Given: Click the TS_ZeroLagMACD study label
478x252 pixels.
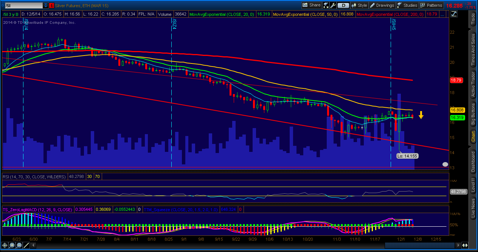Looking at the screenshot, I should coord(37,209).
